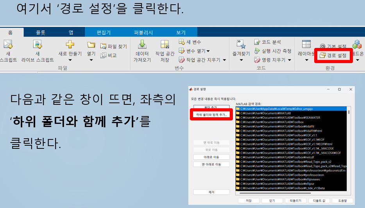Screen dimensions: 365x208
Task: Click the 명령 지우기 icon
Action: 257,60
